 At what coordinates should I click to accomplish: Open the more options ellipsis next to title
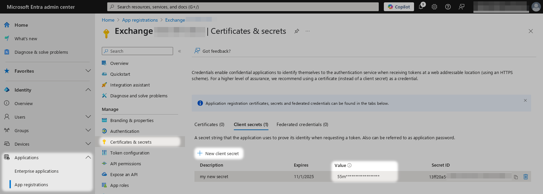(x=307, y=31)
